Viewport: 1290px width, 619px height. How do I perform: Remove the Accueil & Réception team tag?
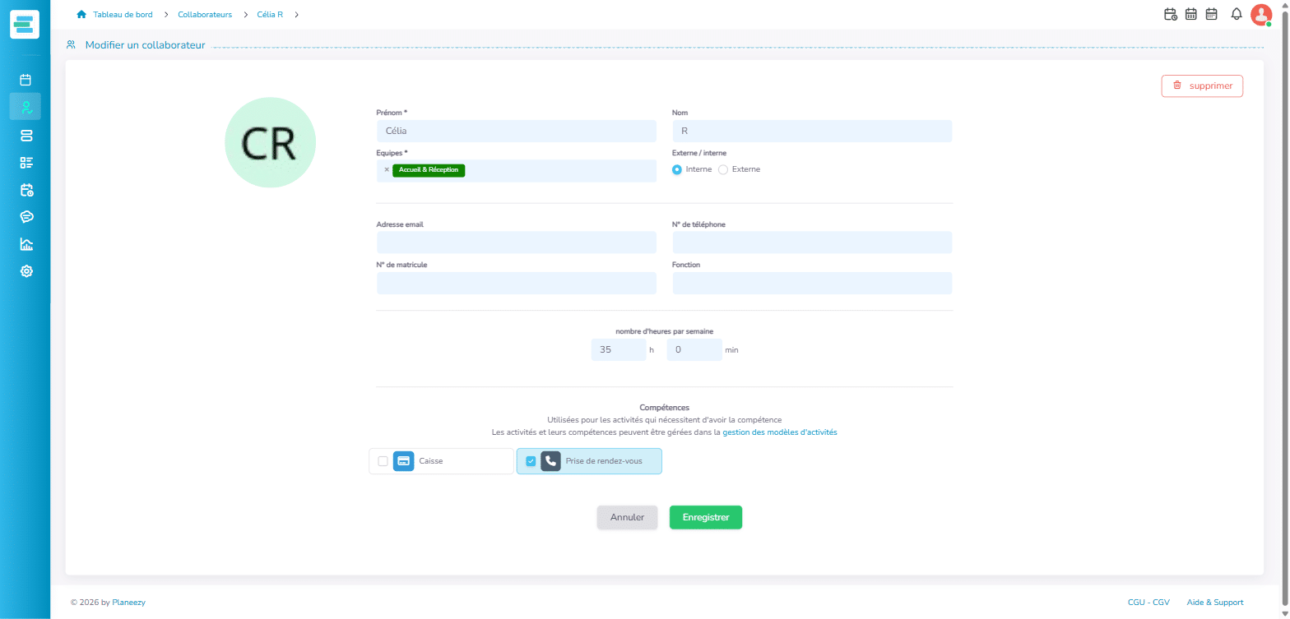pyautogui.click(x=387, y=170)
